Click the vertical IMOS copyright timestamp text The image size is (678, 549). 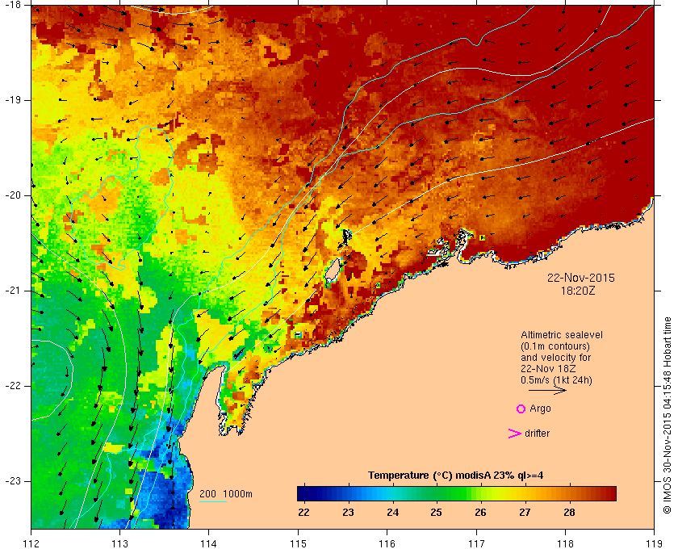click(x=668, y=415)
